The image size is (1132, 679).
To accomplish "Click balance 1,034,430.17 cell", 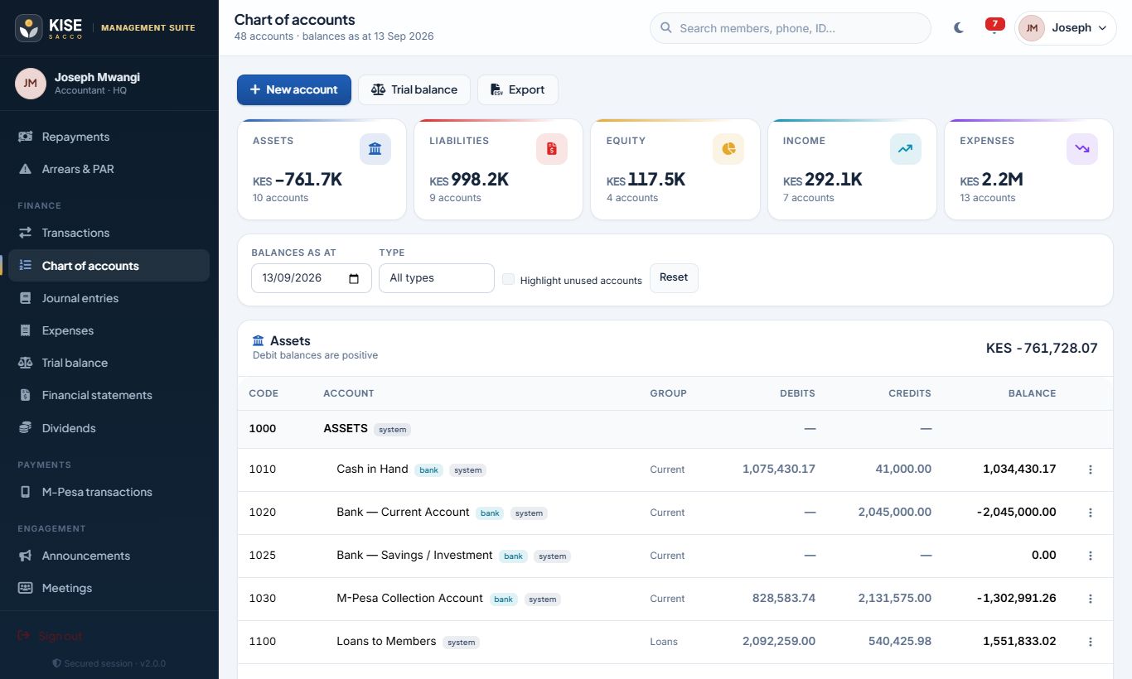I will pos(1019,469).
